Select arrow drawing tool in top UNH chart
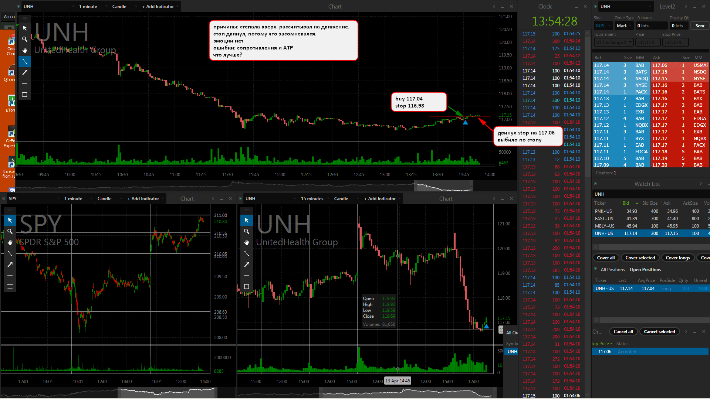The image size is (710, 399). coord(25,72)
